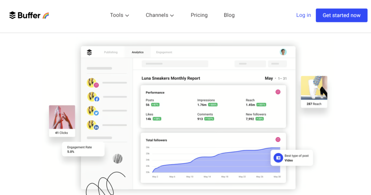This screenshot has height=195, width=371.
Task: Click the video icon on Best type of post
Action: pyautogui.click(x=278, y=158)
